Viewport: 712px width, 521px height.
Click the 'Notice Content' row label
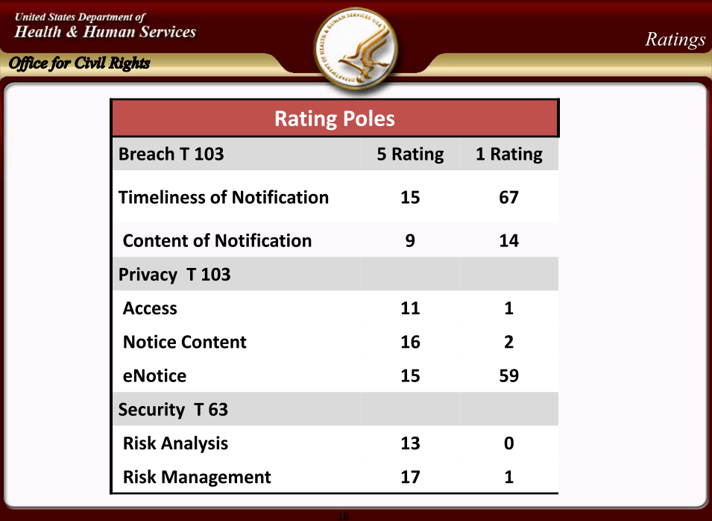(x=185, y=342)
